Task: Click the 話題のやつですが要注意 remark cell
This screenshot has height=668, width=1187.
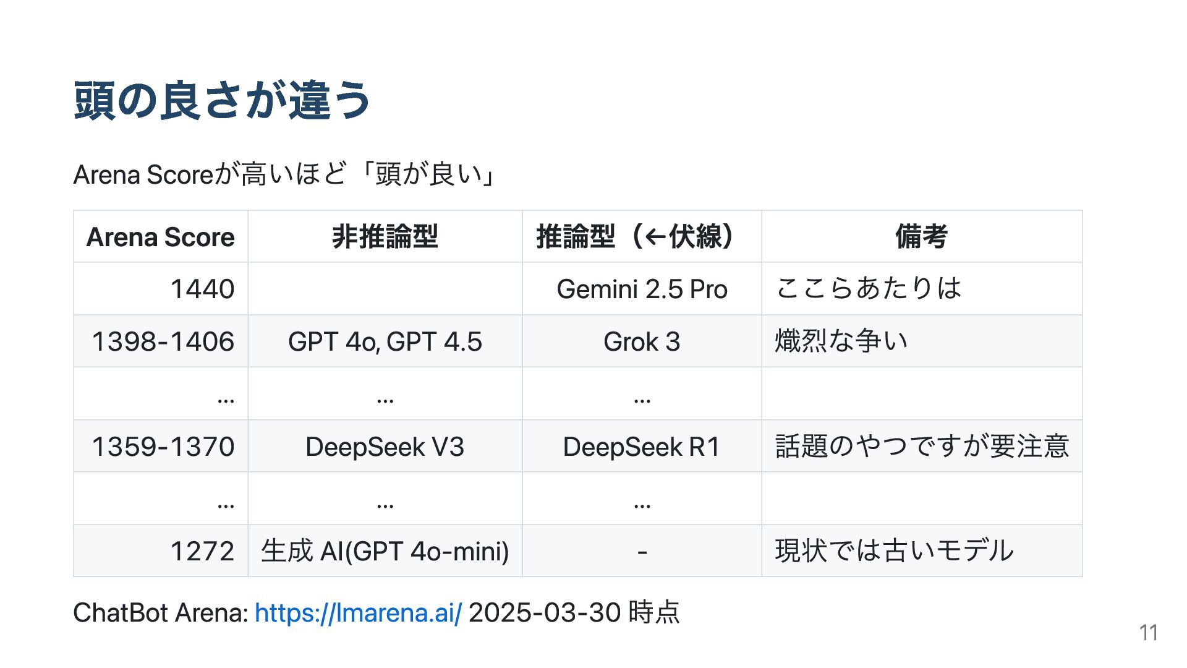Action: coord(922,447)
